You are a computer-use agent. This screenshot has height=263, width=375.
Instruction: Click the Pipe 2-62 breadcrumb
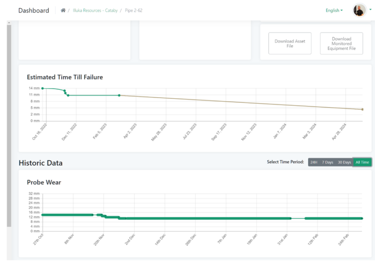click(133, 10)
